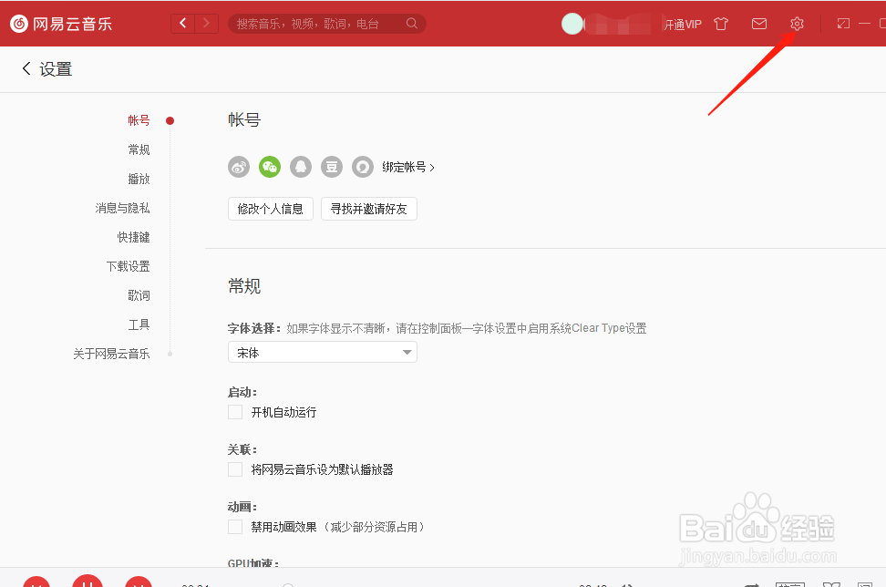Check 将网易云音乐设为默认播放器 option

[x=235, y=469]
